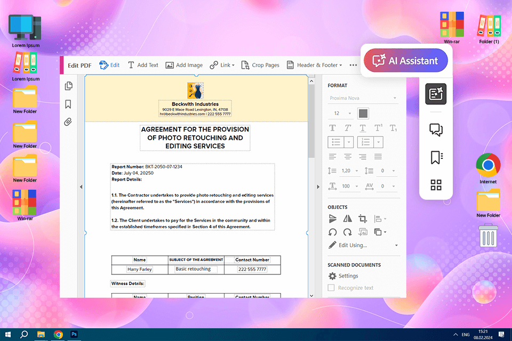
Task: Justify text alignment
Action: [x=378, y=157]
